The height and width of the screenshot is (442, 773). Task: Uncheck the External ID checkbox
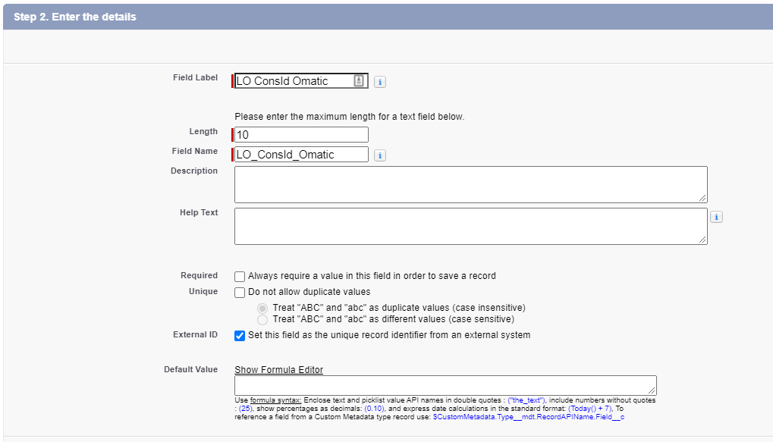pos(240,334)
